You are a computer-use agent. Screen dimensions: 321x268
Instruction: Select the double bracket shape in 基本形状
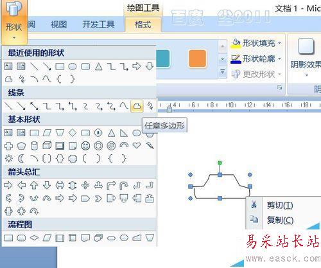[x=47, y=159]
